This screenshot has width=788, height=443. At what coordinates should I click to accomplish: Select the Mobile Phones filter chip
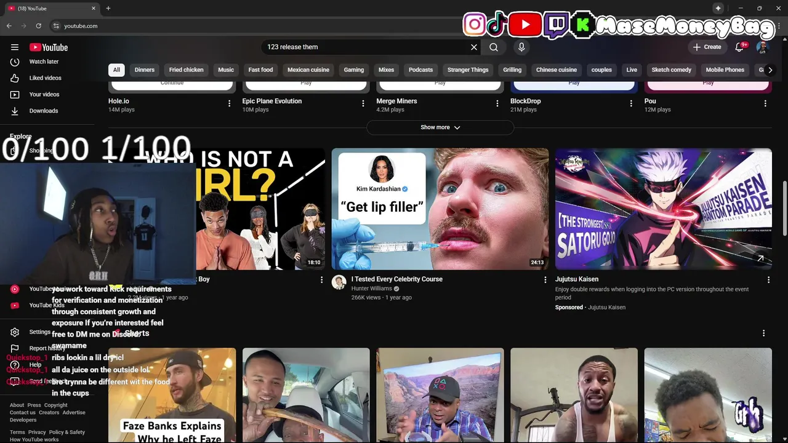725,70
